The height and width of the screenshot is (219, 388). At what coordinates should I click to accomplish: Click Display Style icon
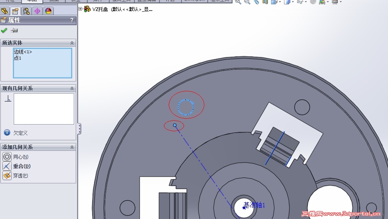point(287,2)
